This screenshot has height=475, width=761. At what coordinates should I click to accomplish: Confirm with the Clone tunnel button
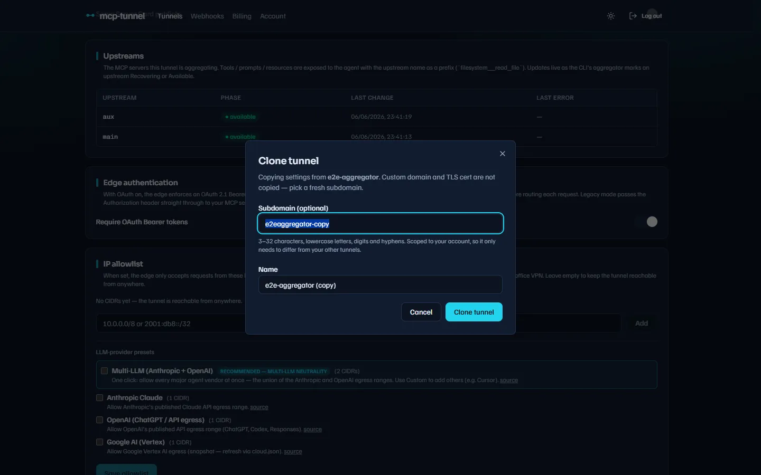tap(474, 312)
